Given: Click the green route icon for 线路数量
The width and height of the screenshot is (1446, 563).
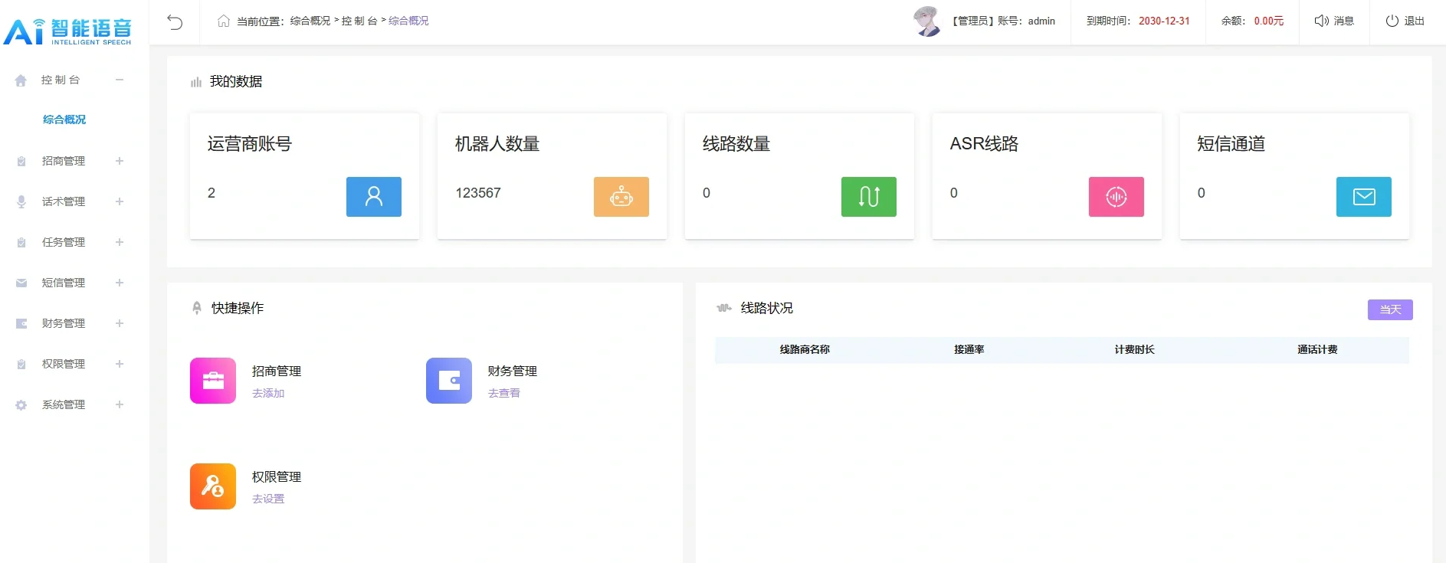Looking at the screenshot, I should 869,197.
